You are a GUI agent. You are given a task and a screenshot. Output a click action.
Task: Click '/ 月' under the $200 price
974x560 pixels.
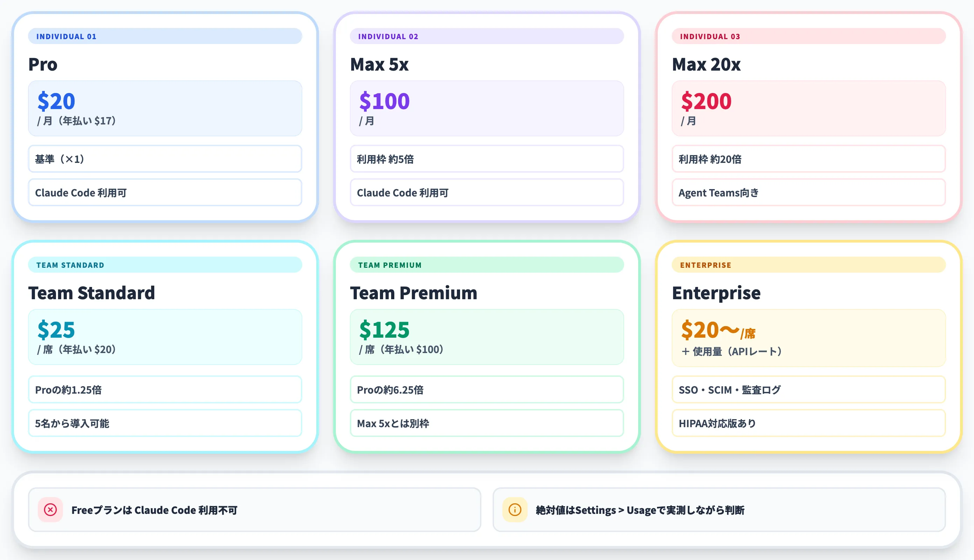coord(688,121)
